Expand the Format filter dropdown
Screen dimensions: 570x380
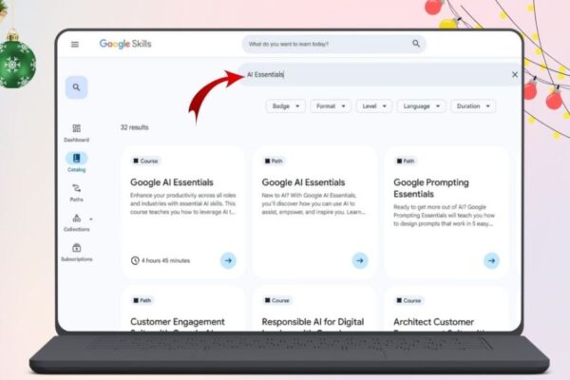point(331,106)
